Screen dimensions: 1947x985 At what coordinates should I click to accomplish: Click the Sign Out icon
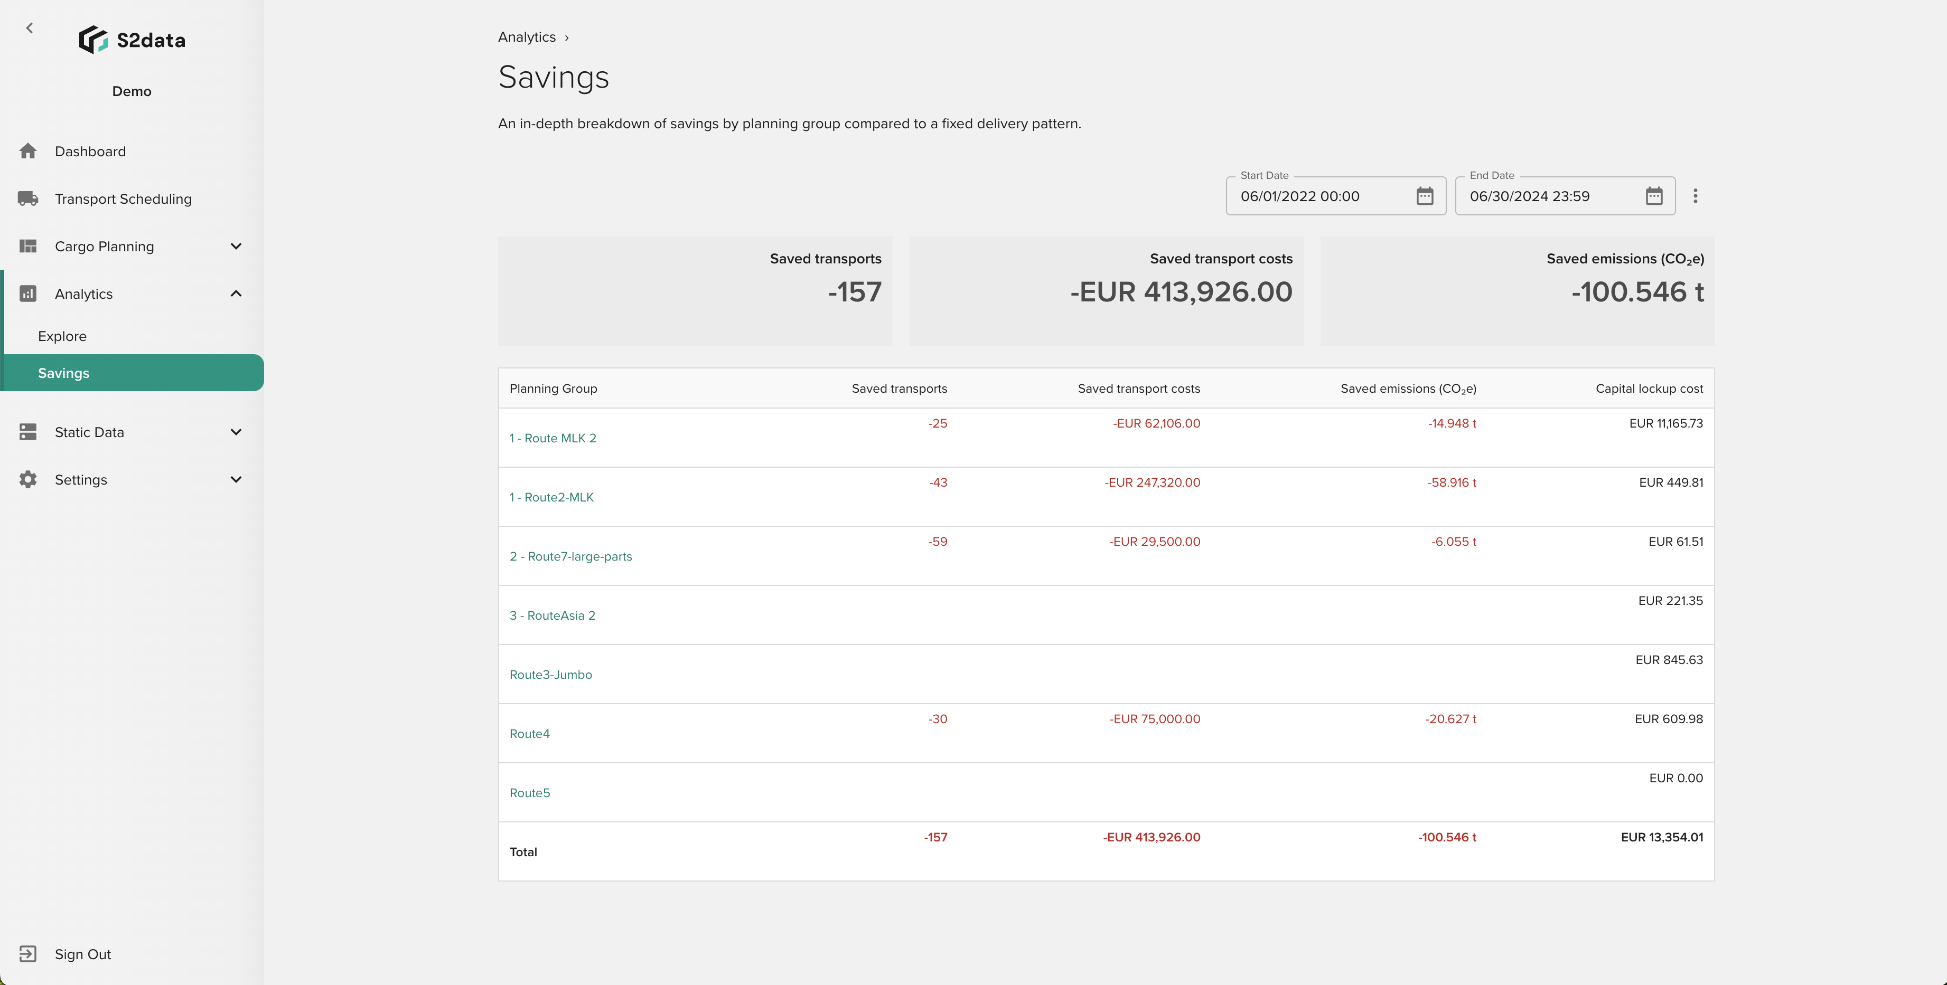[x=28, y=953]
